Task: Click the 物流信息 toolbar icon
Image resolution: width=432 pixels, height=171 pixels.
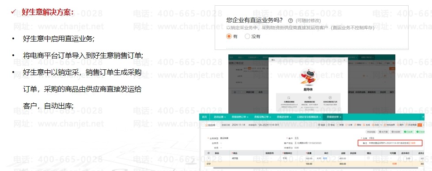Action: pyautogui.click(x=385, y=125)
